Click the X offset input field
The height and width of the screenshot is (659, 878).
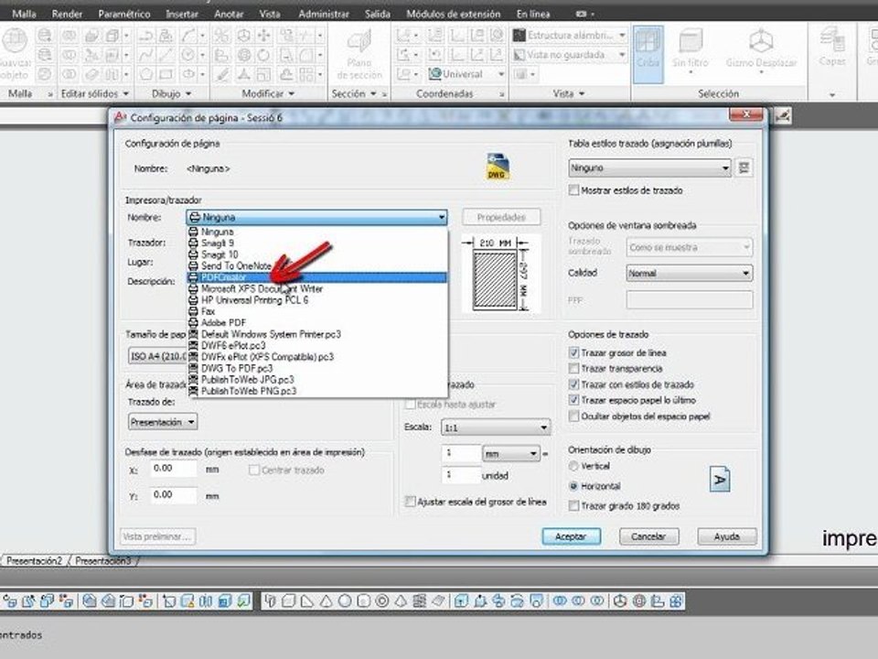pyautogui.click(x=174, y=469)
